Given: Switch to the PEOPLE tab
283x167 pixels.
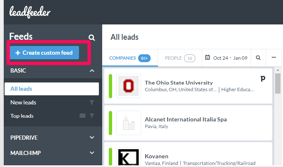Looking at the screenshot, I should [180, 58].
